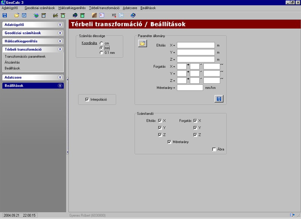
Task: Toggle the Méretarány checkbox
Action: click(169, 142)
